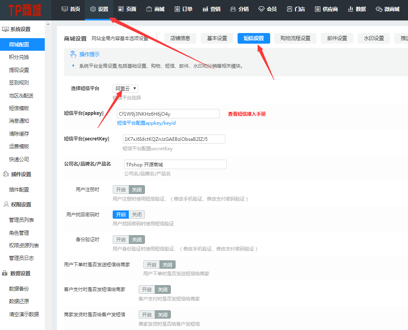The width and height of the screenshot is (408, 330).
Task: Expand the 权限设置 sidebar group
Action: [x=20, y=205]
